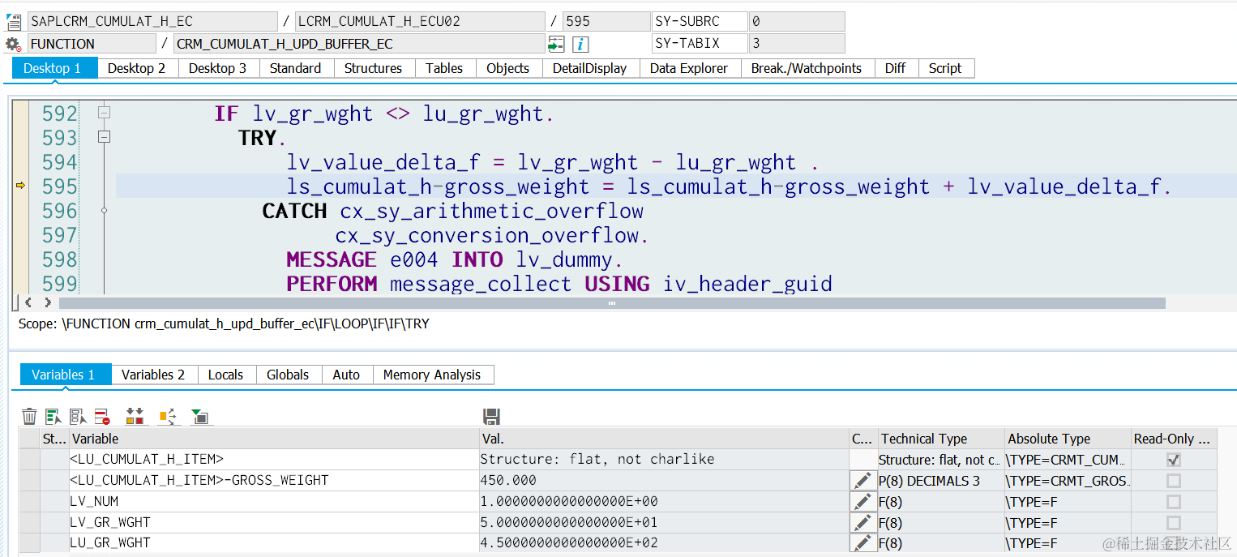Select the Variables 2 tab
The width and height of the screenshot is (1237, 557).
[x=154, y=375]
